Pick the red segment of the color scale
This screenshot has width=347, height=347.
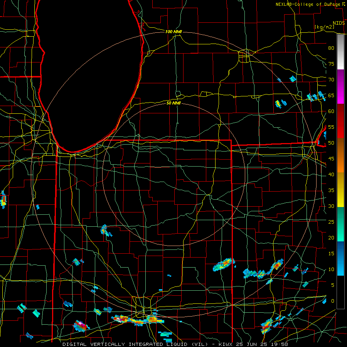tap(340, 121)
